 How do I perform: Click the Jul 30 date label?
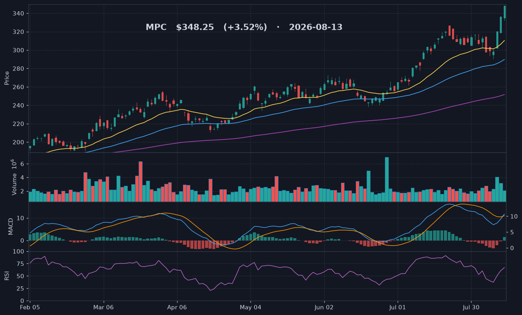click(471, 308)
